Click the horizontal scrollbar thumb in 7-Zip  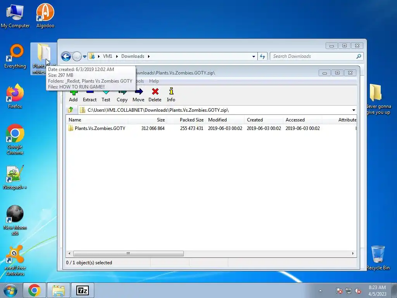[x=128, y=253]
